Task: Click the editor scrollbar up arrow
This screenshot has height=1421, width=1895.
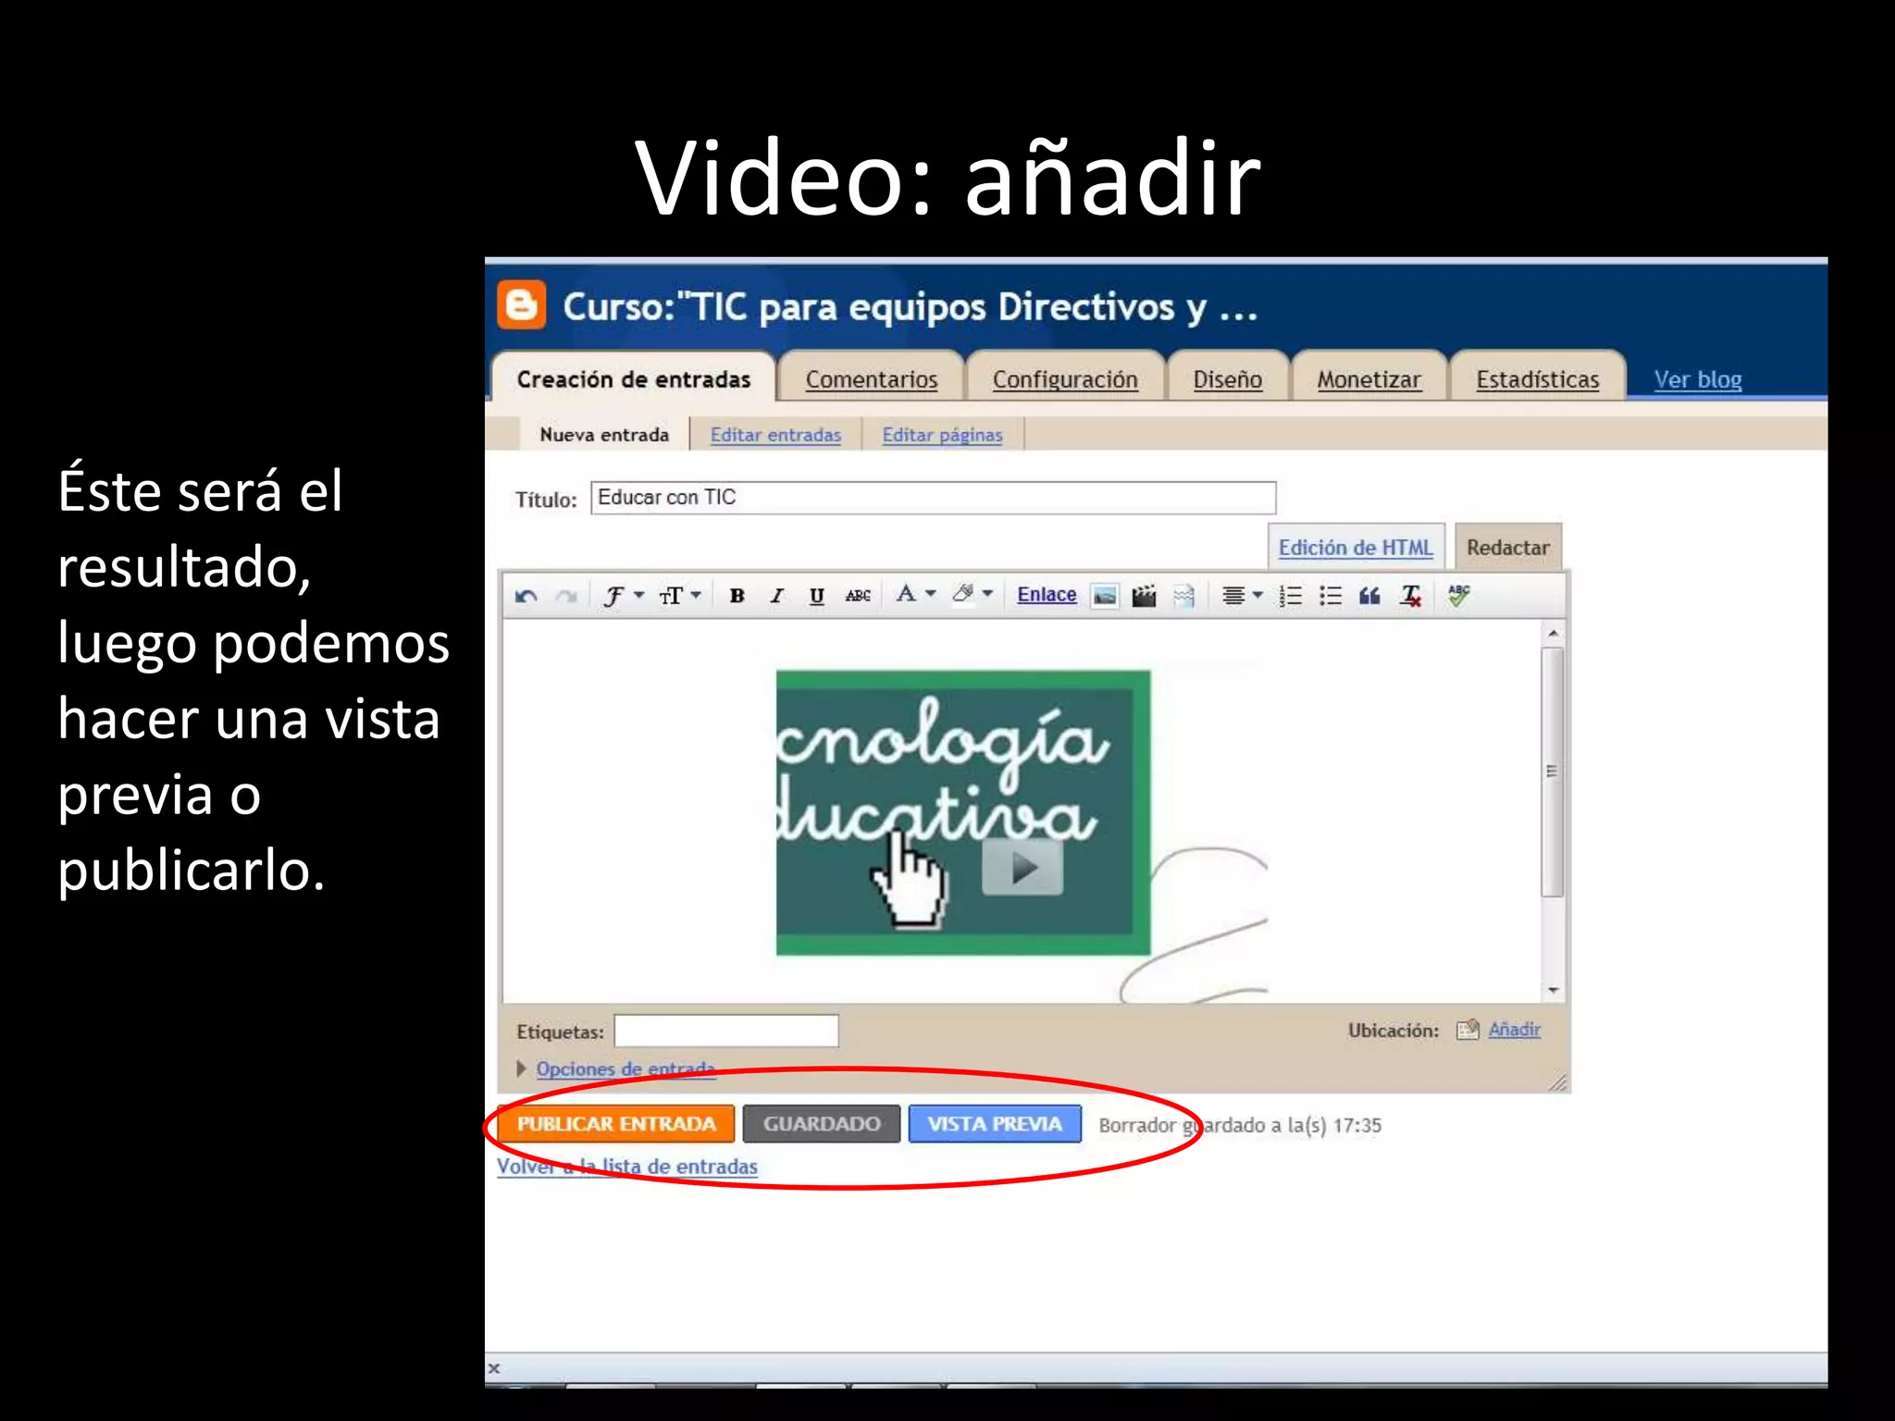Action: point(1553,634)
